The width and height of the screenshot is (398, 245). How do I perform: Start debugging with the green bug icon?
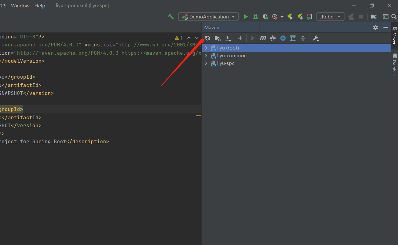256,17
